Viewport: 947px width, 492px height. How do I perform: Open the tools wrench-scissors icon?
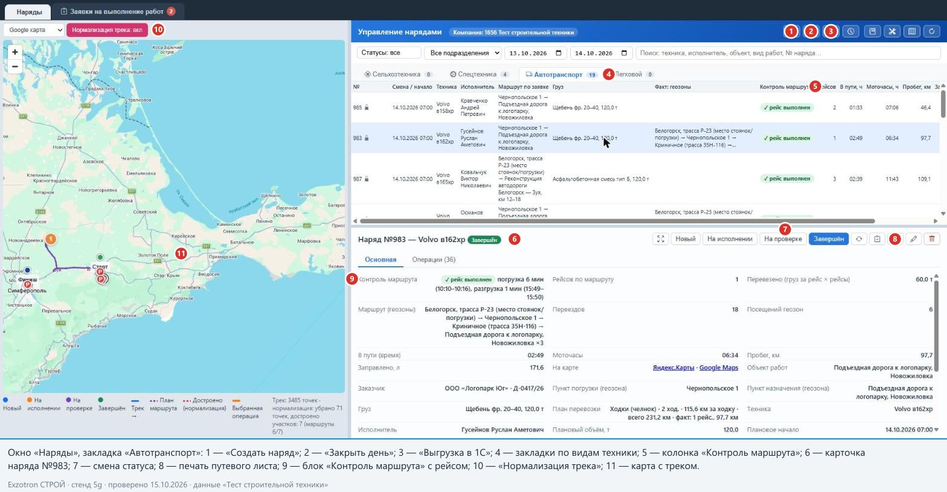(892, 31)
